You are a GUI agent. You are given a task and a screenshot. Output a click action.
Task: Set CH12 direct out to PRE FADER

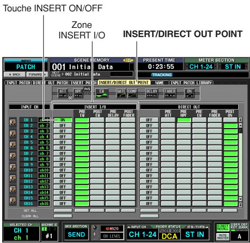pos(215,181)
